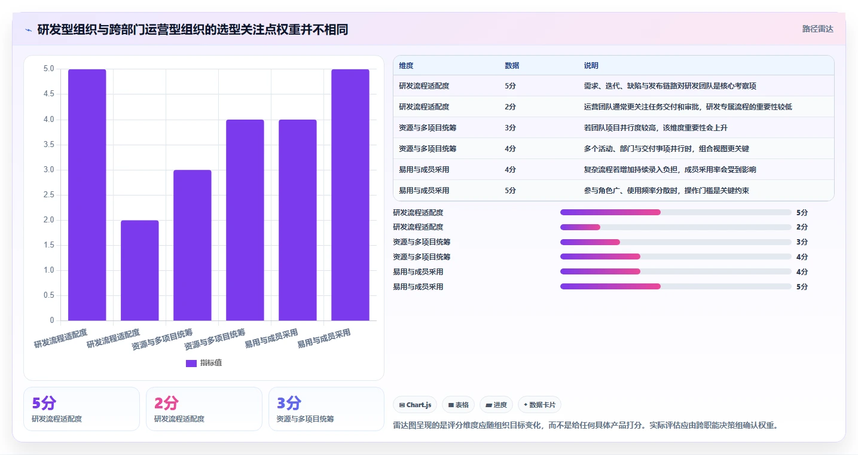
Task: Click the 指标值 legend text
Action: point(211,363)
